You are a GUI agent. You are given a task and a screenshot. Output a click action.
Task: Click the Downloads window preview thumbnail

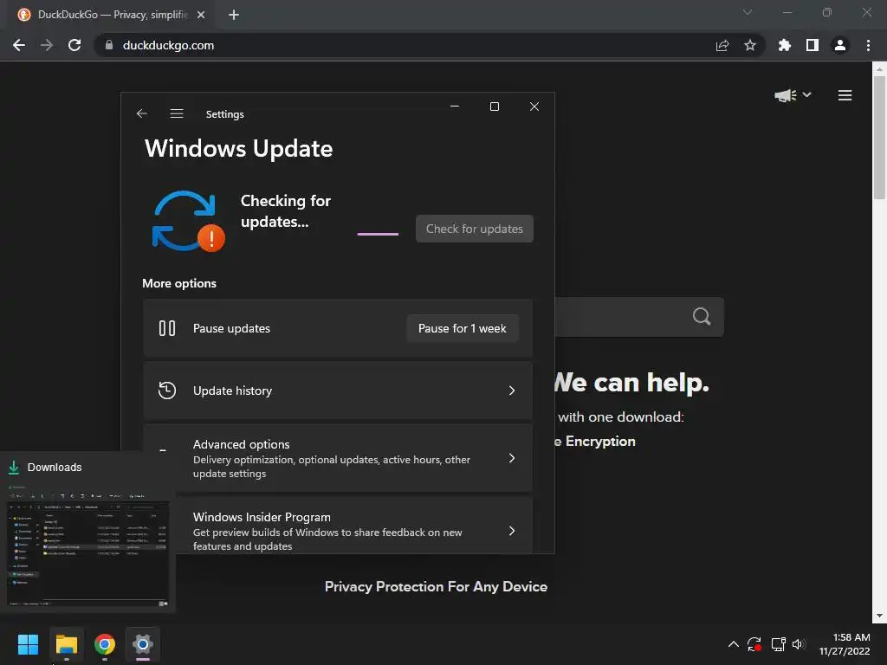87,546
